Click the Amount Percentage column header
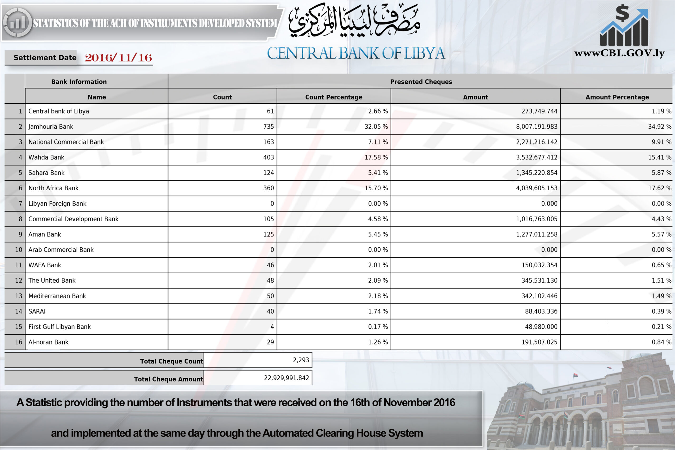Image resolution: width=675 pixels, height=450 pixels. point(617,97)
